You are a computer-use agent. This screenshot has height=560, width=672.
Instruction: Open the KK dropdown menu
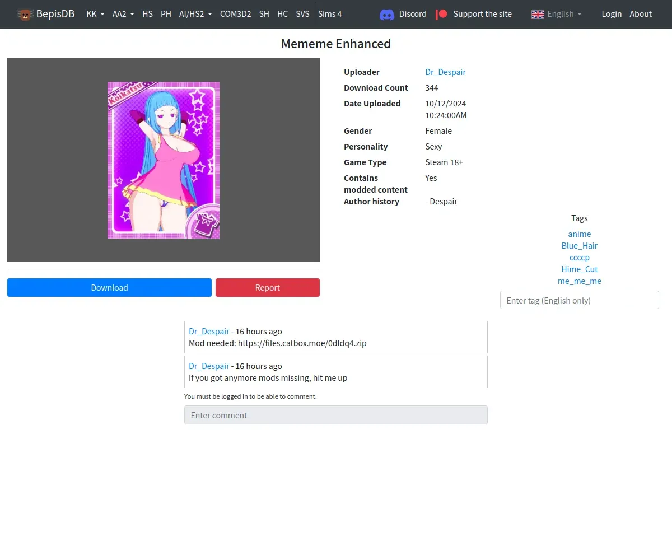point(95,14)
